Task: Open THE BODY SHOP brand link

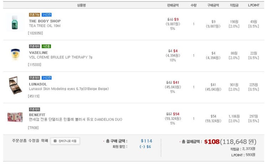Action: [45, 21]
